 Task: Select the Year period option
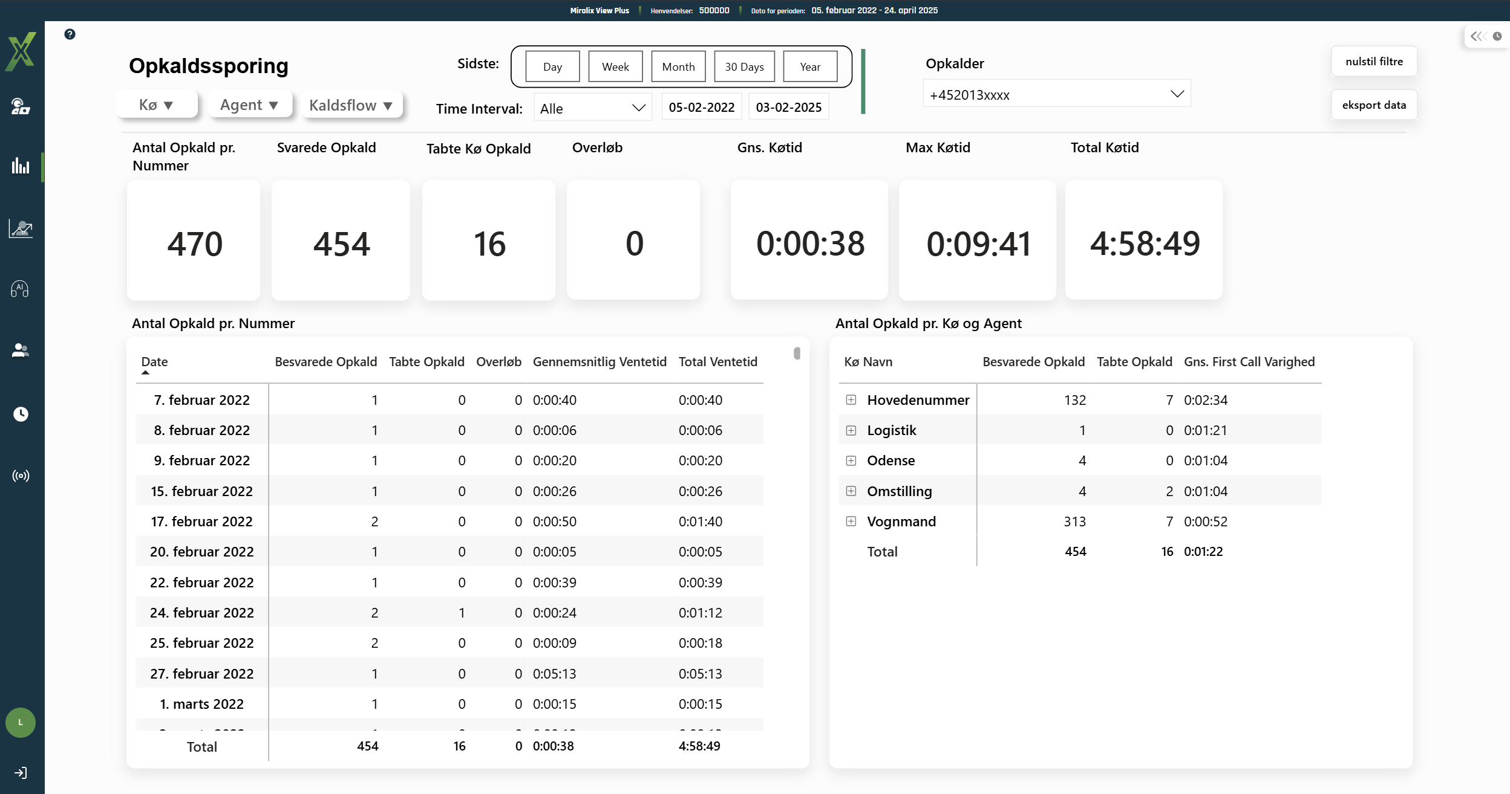point(810,66)
